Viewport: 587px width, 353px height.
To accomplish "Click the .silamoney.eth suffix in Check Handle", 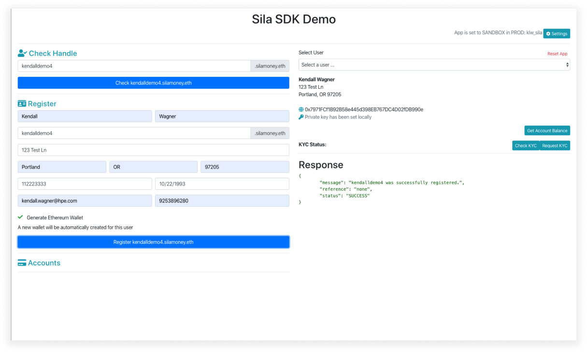I will (270, 66).
